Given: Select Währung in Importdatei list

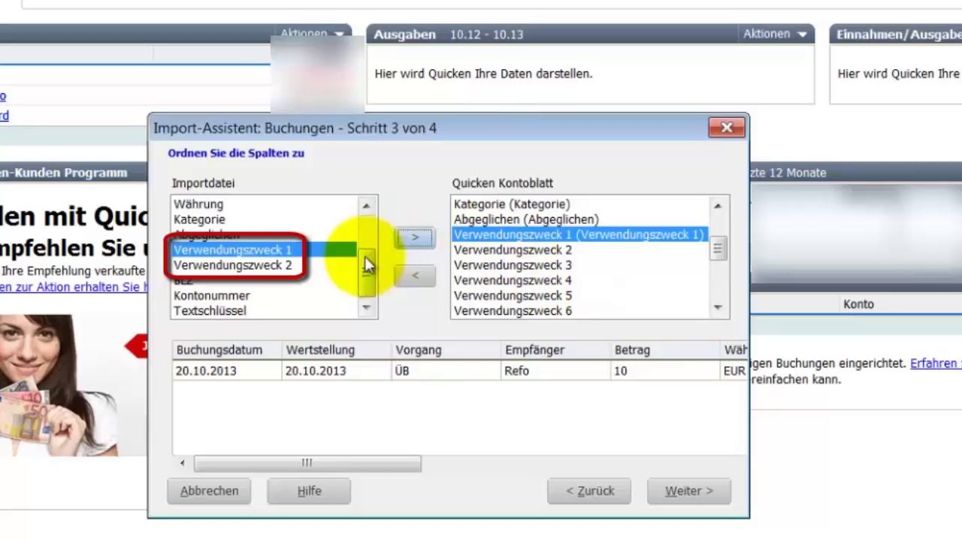Looking at the screenshot, I should tap(265, 204).
